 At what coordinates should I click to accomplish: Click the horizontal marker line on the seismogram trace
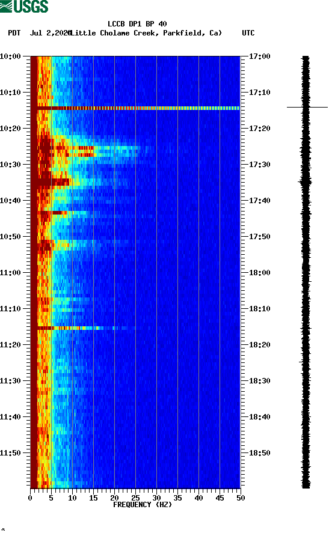(x=307, y=108)
